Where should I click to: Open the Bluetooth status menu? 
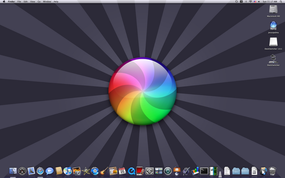point(246,1)
